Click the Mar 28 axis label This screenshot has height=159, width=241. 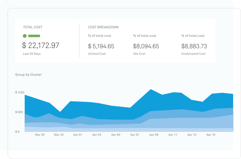point(40,135)
